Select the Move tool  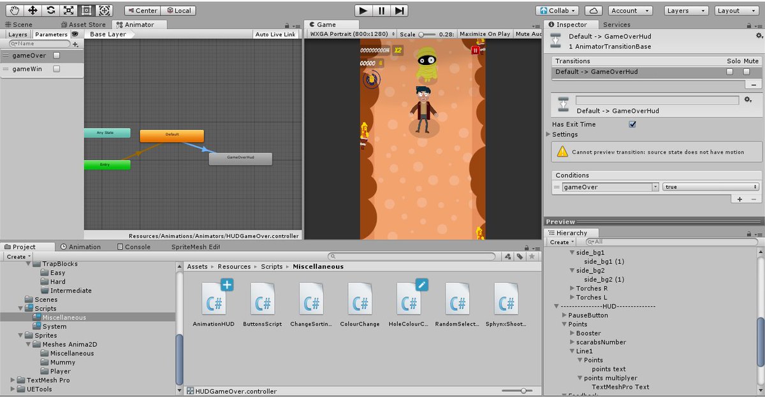point(33,10)
